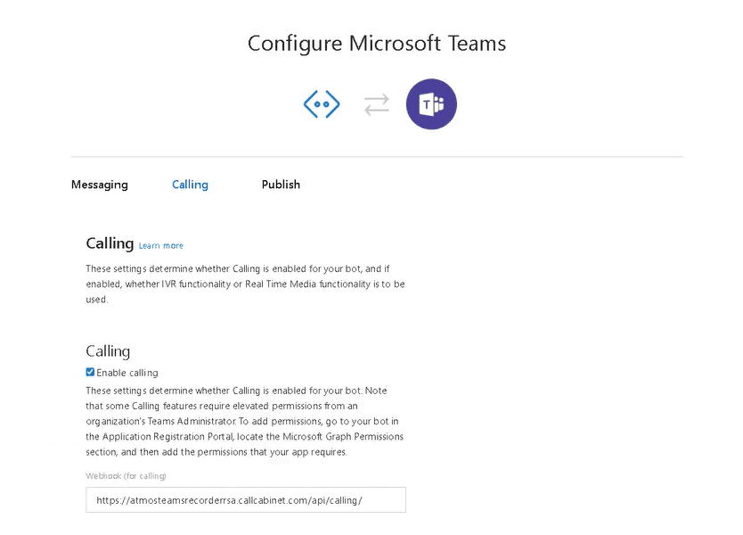
Task: Go to the Publish tab
Action: 281,184
